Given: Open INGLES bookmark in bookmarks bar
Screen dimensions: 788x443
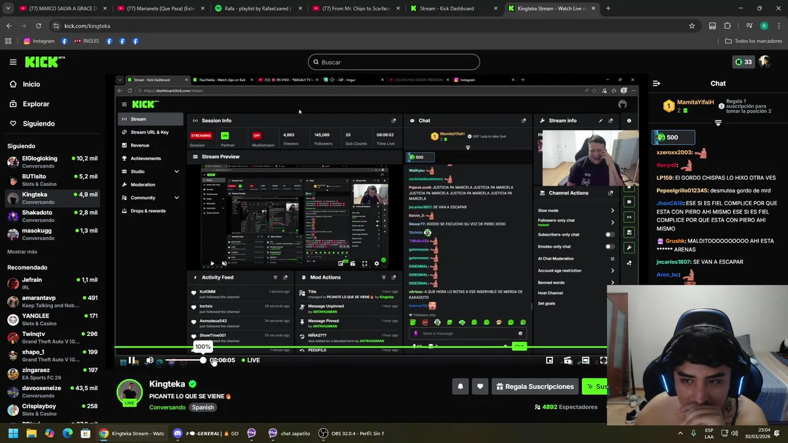Looking at the screenshot, I should coord(86,41).
